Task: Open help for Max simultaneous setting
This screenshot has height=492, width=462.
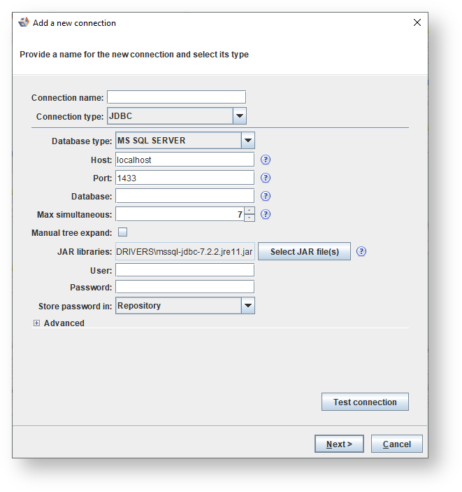Action: click(266, 215)
